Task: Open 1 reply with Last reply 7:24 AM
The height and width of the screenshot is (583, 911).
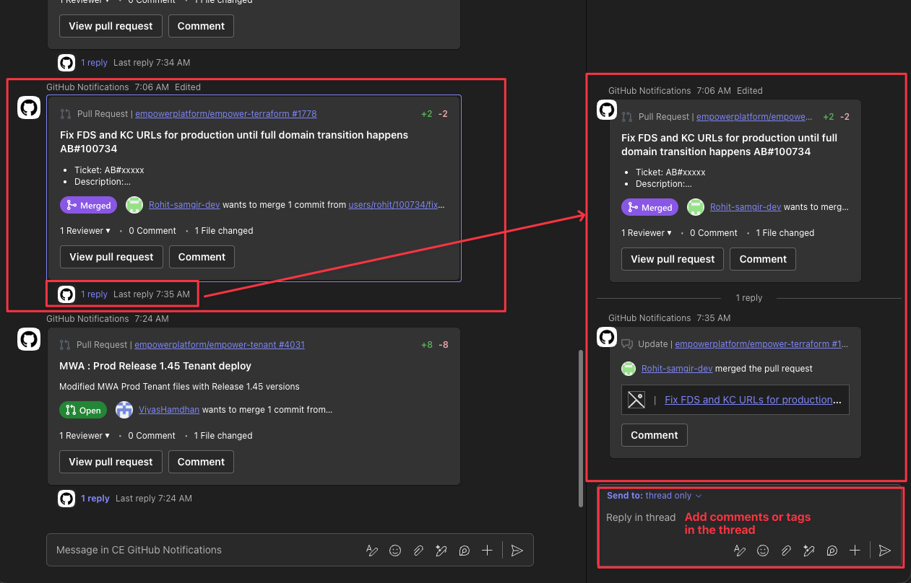Action: tap(95, 499)
